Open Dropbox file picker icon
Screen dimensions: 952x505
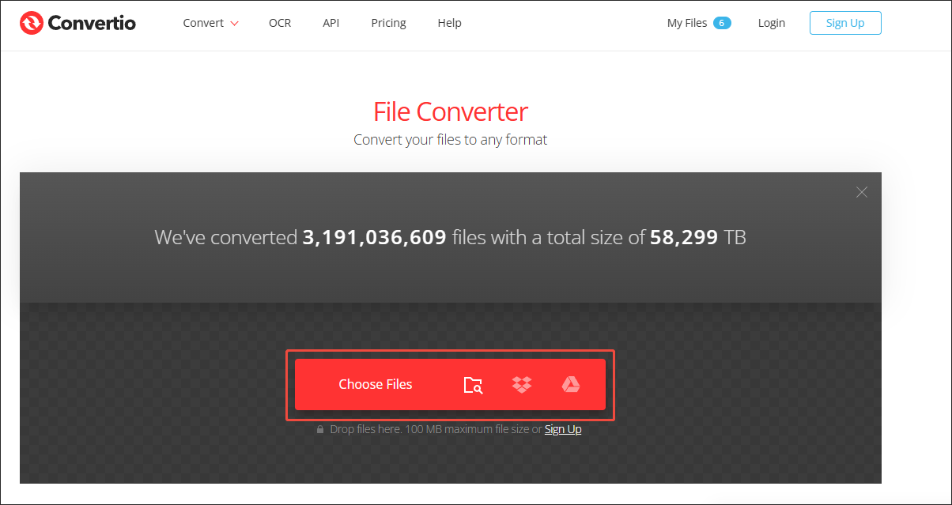point(521,384)
